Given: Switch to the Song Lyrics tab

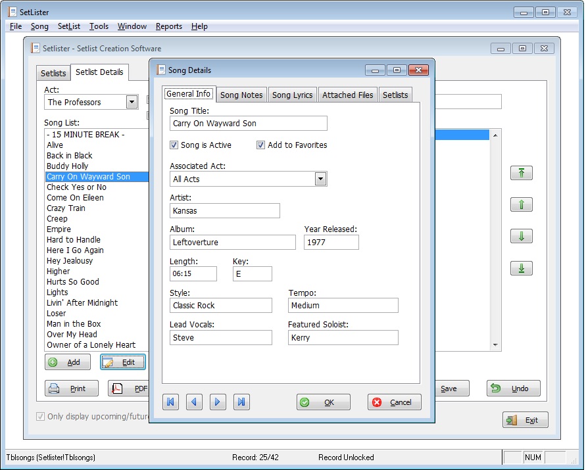Looking at the screenshot, I should tap(292, 95).
